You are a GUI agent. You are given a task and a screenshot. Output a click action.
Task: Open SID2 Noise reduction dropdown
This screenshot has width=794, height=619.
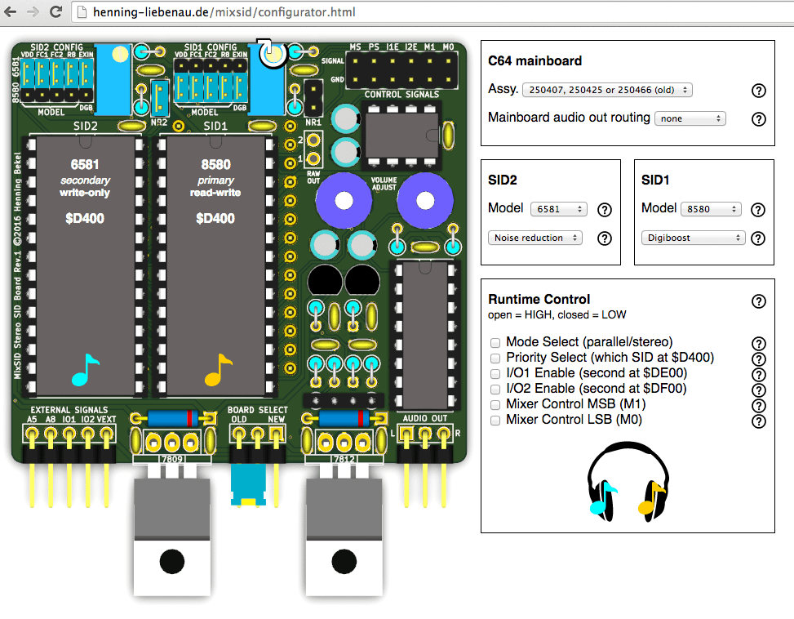pos(535,238)
